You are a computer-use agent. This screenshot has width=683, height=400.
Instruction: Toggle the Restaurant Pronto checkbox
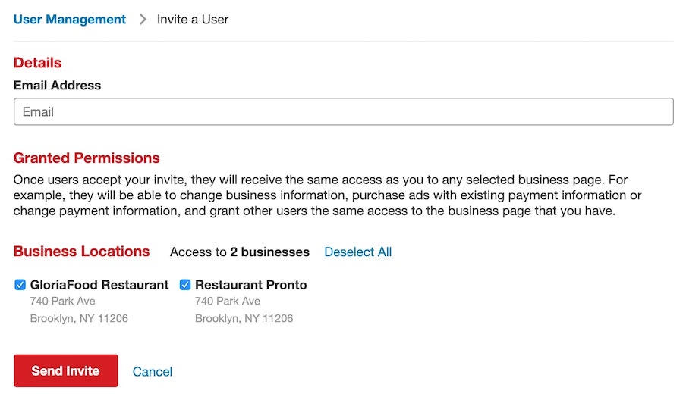click(x=185, y=285)
